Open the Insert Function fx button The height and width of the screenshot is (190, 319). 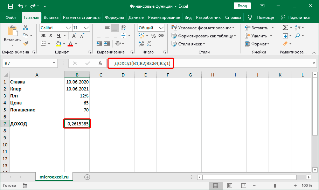(x=100, y=63)
